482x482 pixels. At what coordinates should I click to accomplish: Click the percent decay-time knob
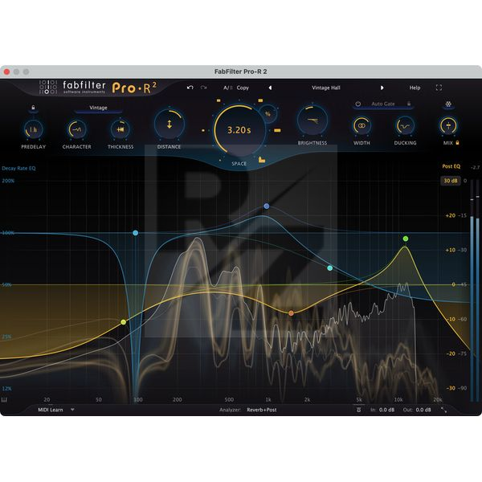(x=268, y=114)
